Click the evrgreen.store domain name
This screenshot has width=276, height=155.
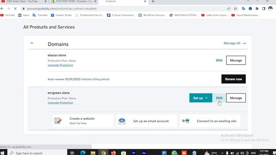[x=59, y=93]
